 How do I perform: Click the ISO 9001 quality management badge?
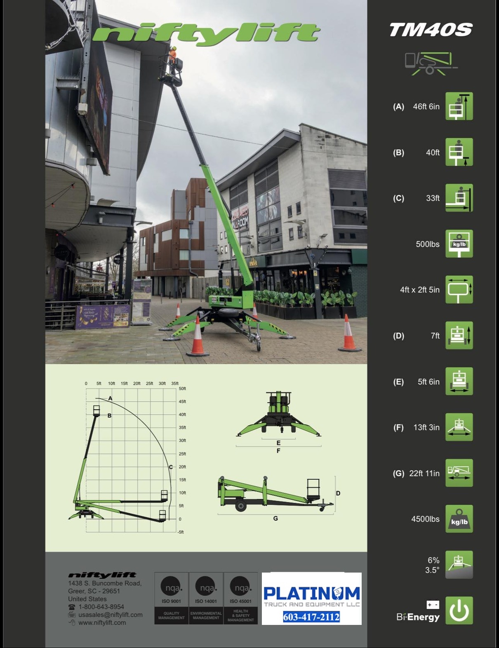point(171,598)
